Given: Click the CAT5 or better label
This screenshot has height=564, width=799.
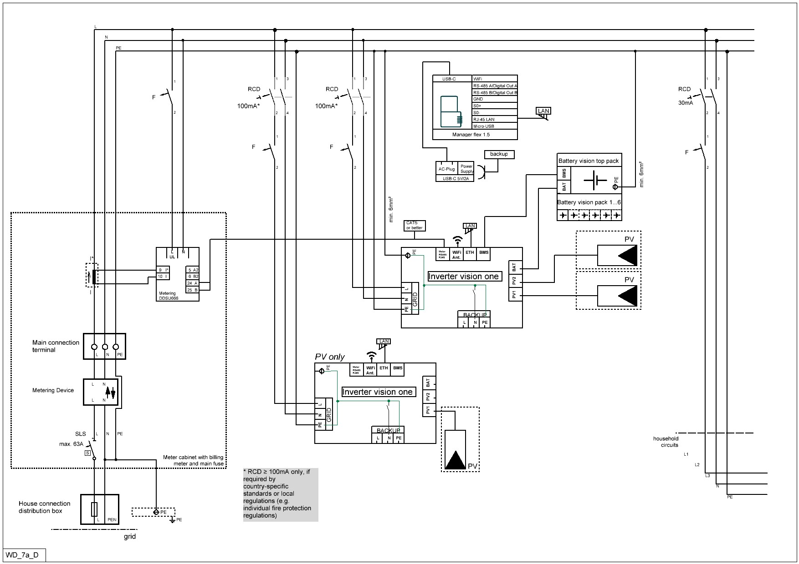Looking at the screenshot, I should point(415,226).
